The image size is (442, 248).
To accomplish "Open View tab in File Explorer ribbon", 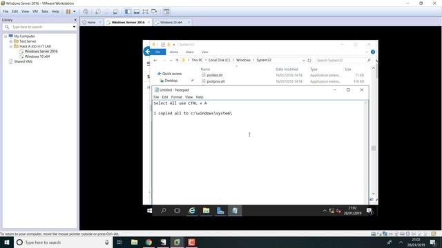I will pyautogui.click(x=204, y=52).
